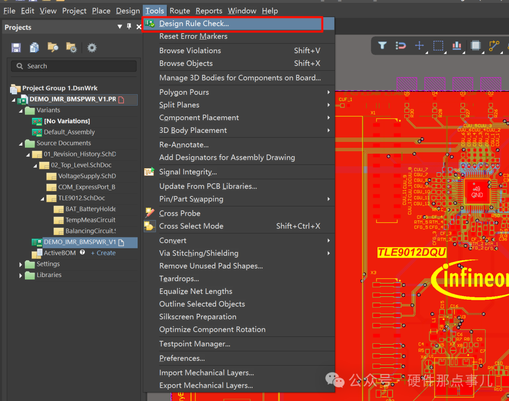Screen dimensions: 509x401
Task: Open the Design menu
Action: [128, 11]
